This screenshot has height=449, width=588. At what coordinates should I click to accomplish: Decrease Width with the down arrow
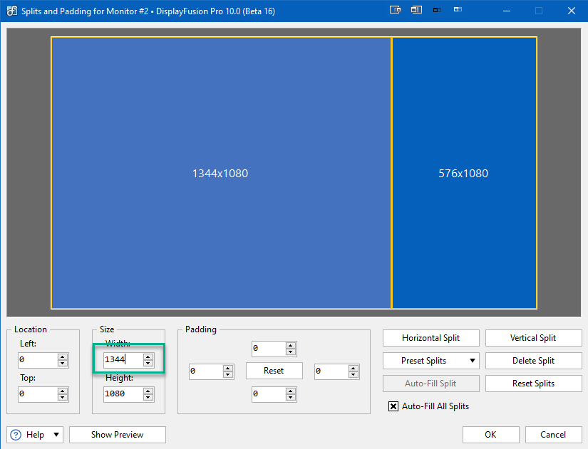(148, 363)
